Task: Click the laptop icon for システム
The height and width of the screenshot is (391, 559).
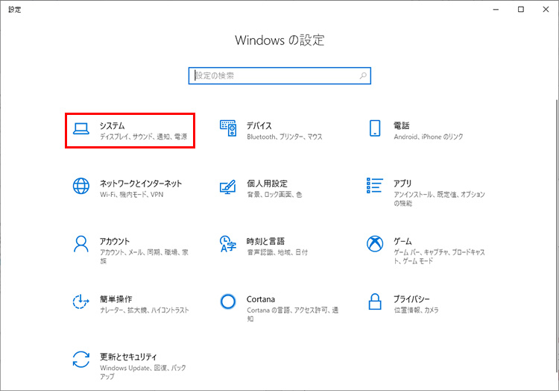Action: coord(81,130)
